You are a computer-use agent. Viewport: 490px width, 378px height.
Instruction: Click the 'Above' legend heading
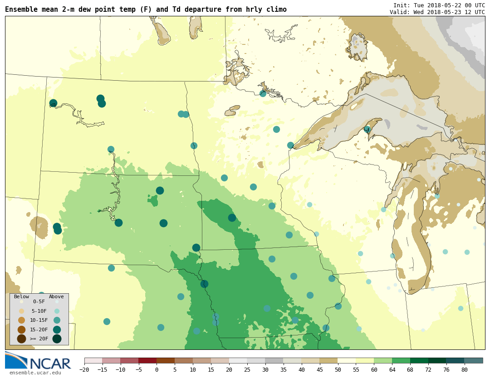pyautogui.click(x=56, y=296)
